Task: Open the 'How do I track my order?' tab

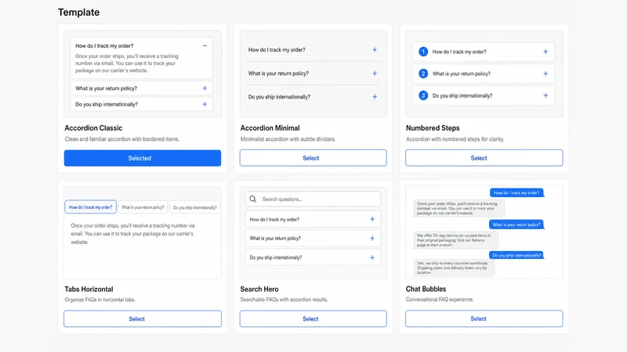Action: pyautogui.click(x=90, y=207)
